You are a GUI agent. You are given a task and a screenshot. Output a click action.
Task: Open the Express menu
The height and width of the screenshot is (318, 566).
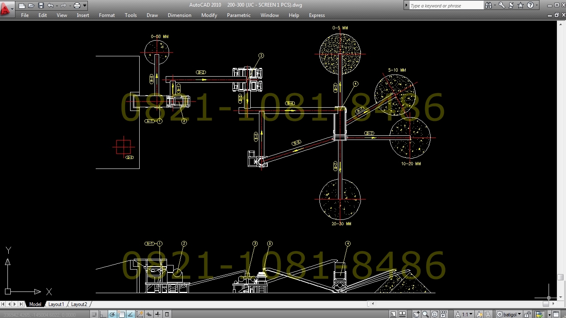point(317,15)
